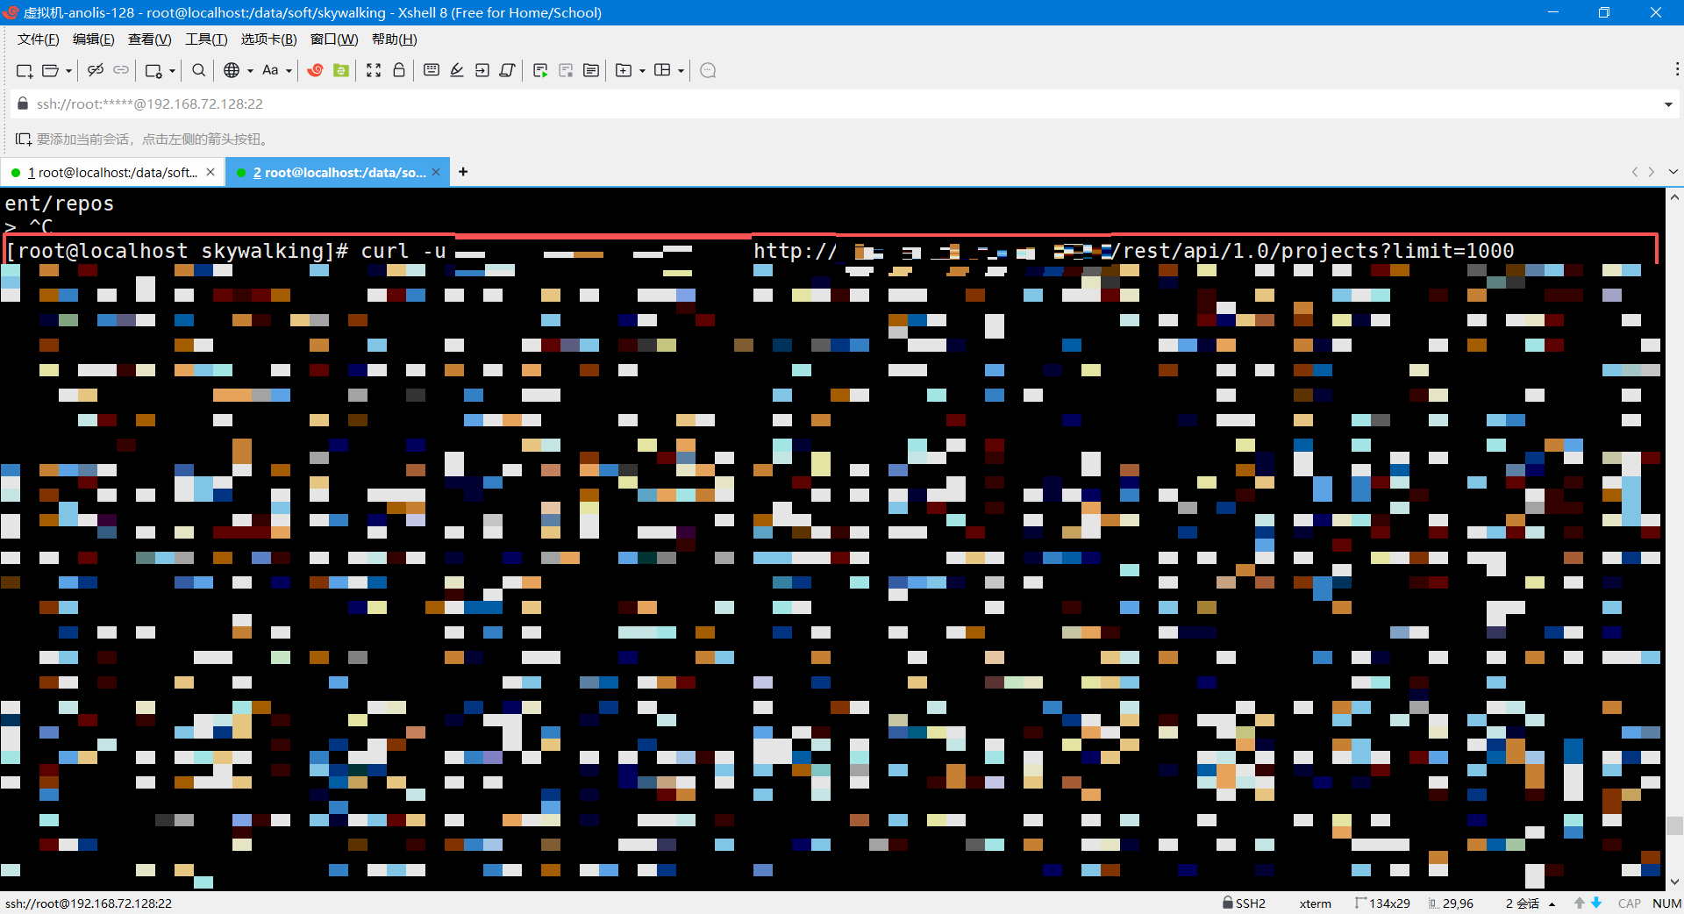Click the add-current-session arrow icon
This screenshot has height=914, width=1684.
[24, 139]
